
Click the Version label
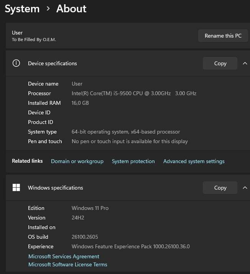coord(37,218)
